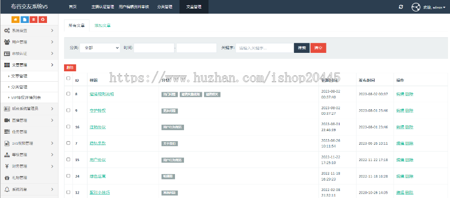Tick the checkbox for article ID 9
This screenshot has width=450, height=198.
(68, 110)
